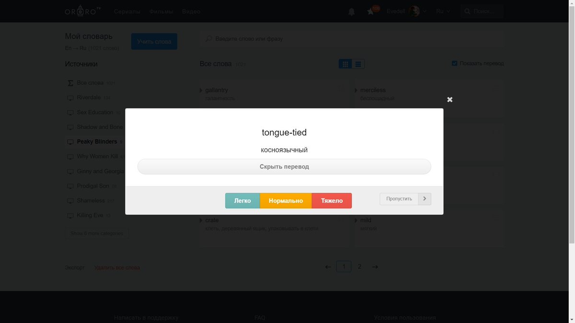
Task: Open the Сериалы menu
Action: pyautogui.click(x=127, y=11)
